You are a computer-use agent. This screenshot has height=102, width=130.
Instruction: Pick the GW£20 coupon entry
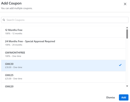click(x=63, y=85)
